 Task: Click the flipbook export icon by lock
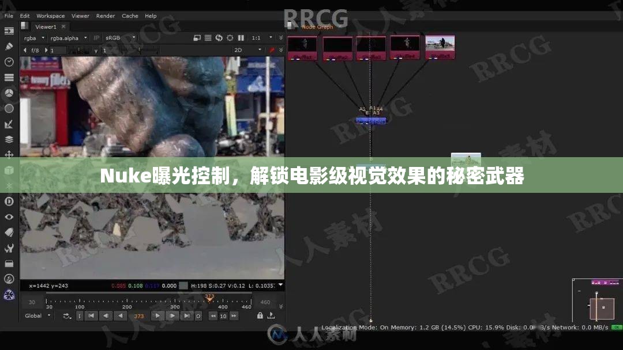coord(271,315)
